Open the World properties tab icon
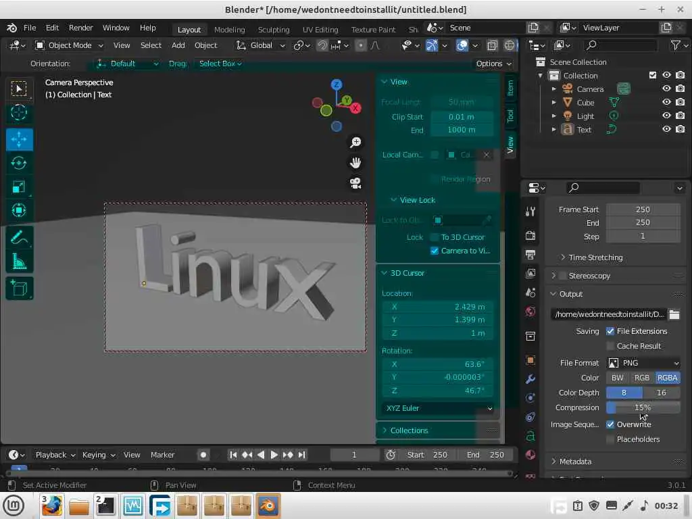Screen dimensions: 692x519 point(530,312)
